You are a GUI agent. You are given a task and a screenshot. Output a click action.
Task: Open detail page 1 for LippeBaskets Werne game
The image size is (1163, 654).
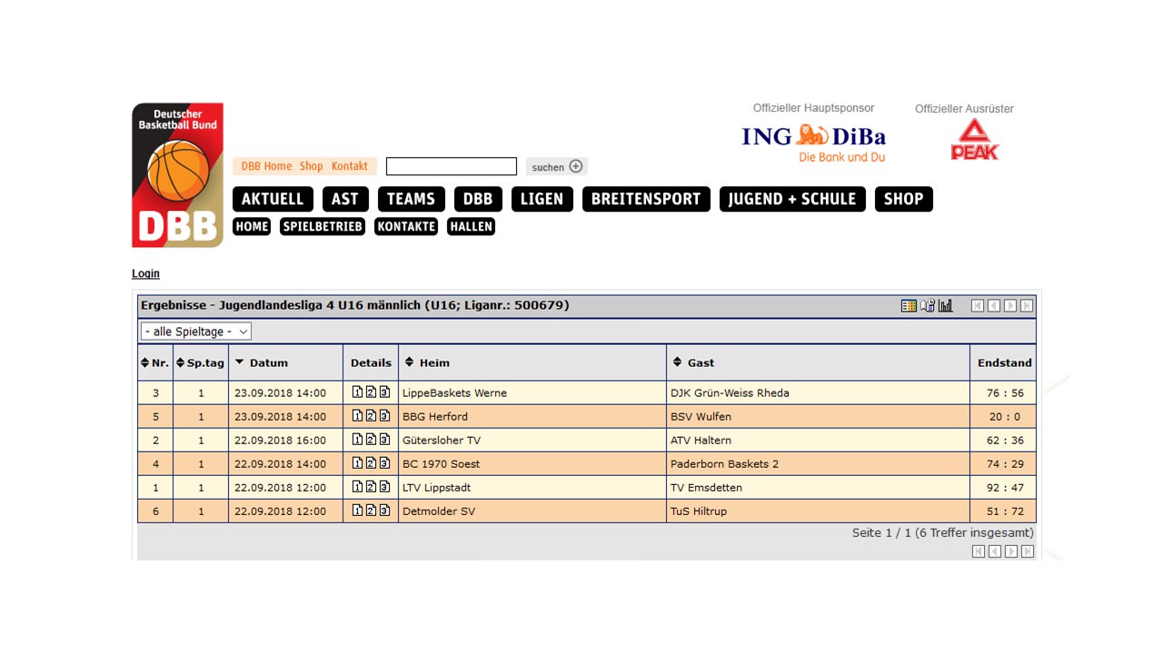point(358,392)
